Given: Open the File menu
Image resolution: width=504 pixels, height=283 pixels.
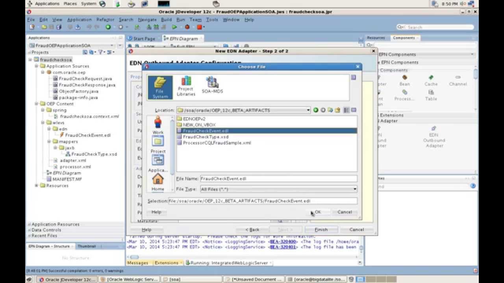Looking at the screenshot, I should coord(31,20).
